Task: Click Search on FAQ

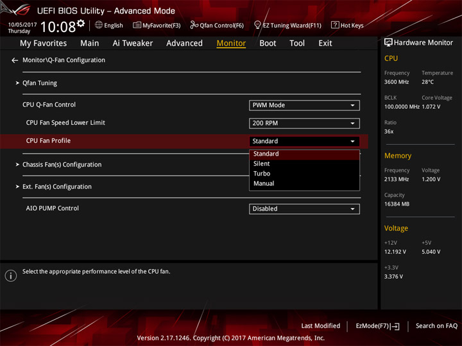Action: [436, 326]
